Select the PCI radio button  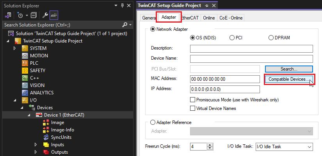point(232,38)
